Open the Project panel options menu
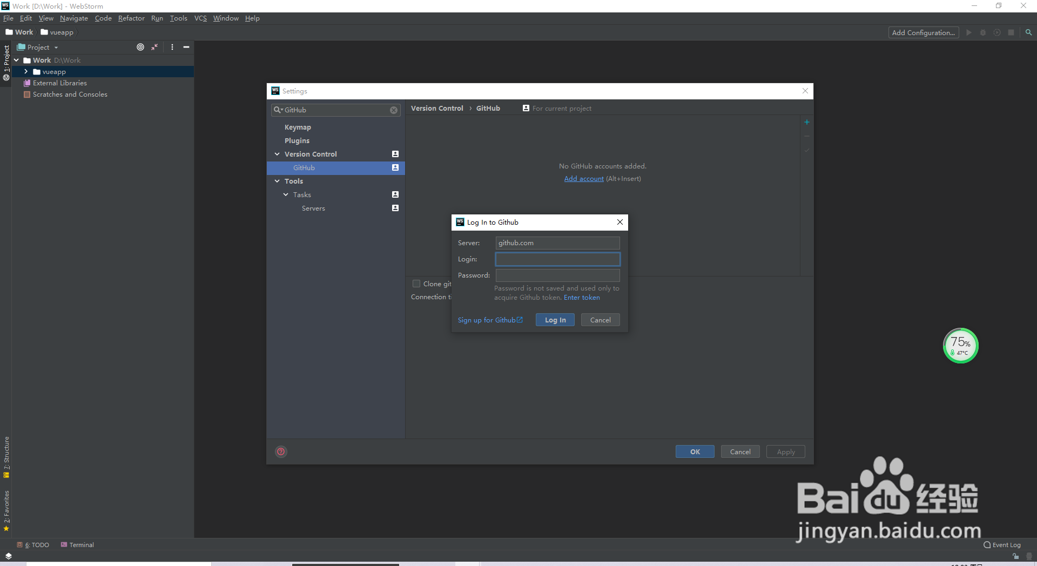This screenshot has height=566, width=1037. click(x=172, y=47)
